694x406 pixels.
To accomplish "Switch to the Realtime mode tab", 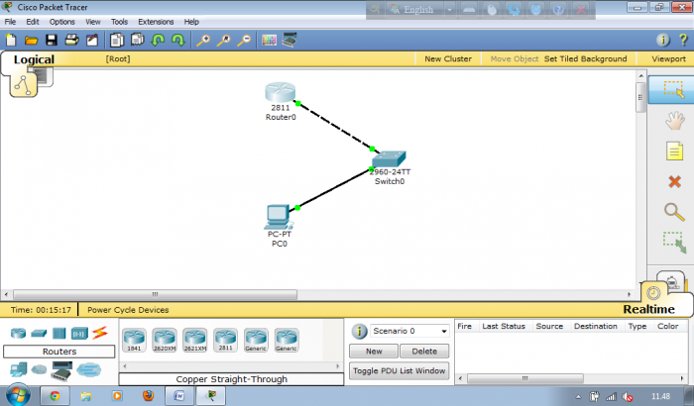I will click(648, 309).
